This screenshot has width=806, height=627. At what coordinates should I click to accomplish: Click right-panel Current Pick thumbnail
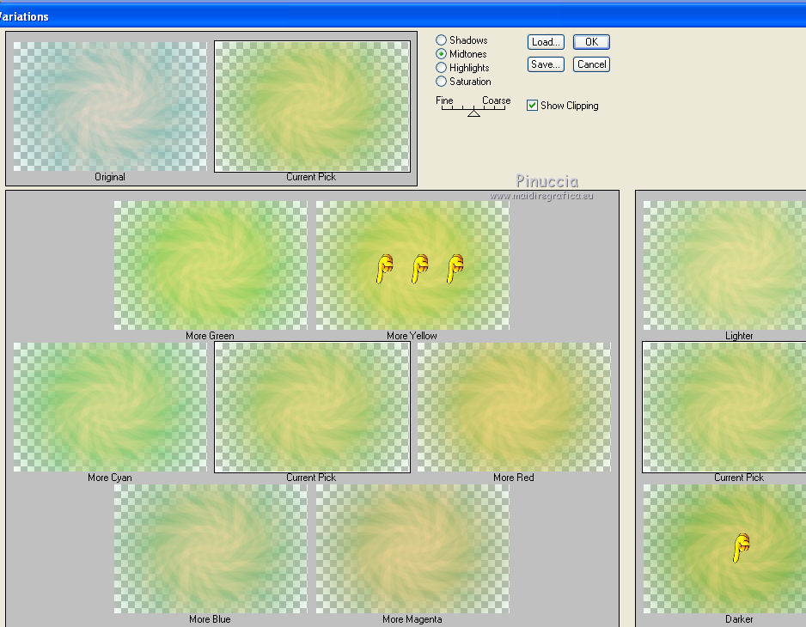[724, 407]
